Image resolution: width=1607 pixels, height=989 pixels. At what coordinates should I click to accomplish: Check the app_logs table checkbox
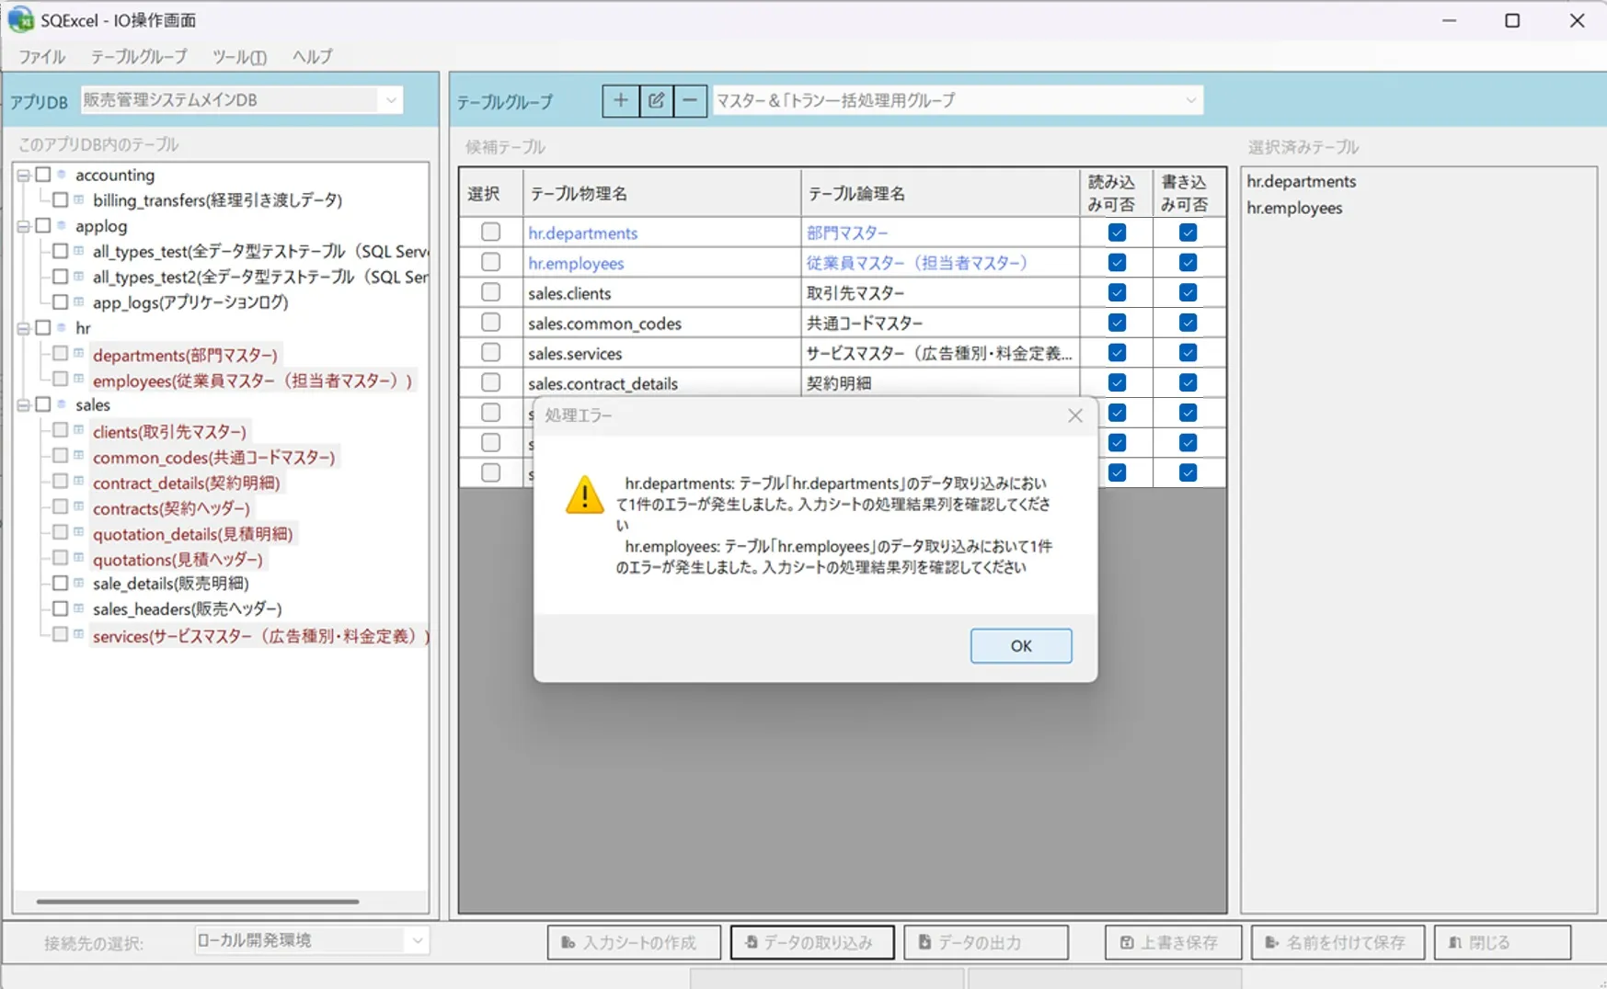tap(61, 301)
